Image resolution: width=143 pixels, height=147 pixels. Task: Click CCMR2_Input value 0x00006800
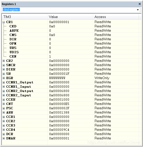click(x=59, y=95)
